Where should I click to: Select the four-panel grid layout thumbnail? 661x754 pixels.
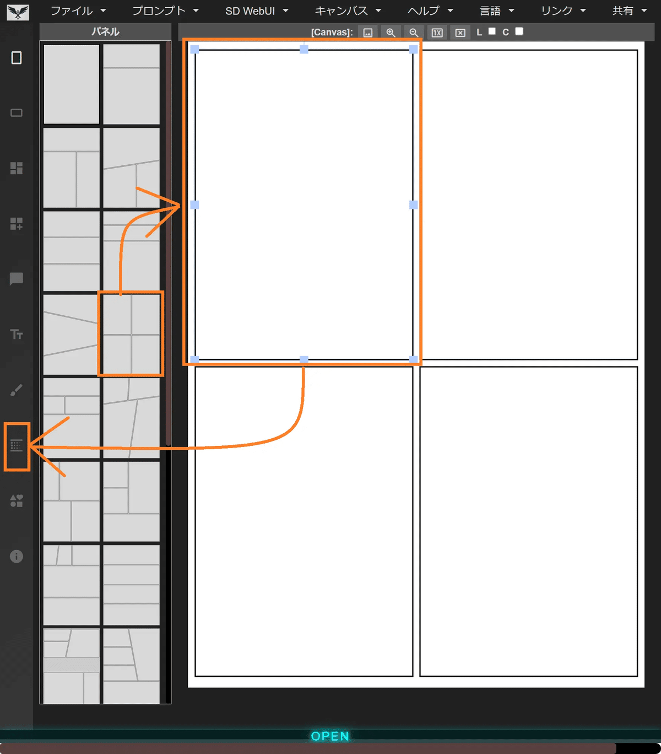131,334
